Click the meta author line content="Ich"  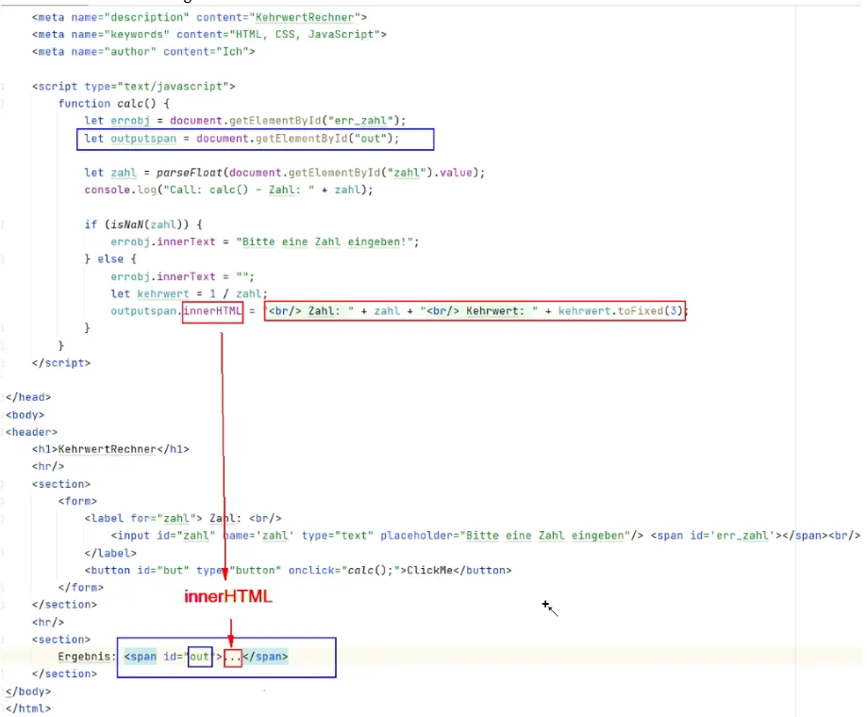[x=143, y=51]
